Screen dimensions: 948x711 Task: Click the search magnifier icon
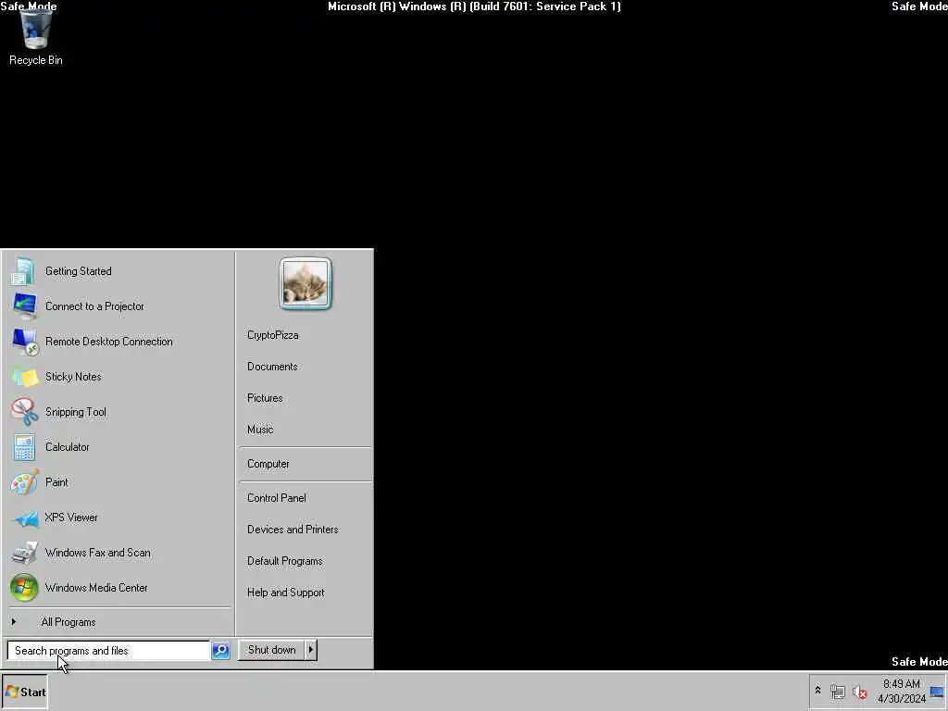pos(220,651)
